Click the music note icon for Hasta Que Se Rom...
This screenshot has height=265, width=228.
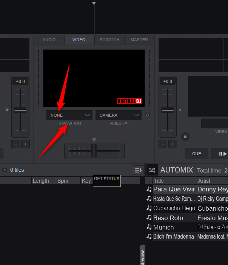(149, 199)
